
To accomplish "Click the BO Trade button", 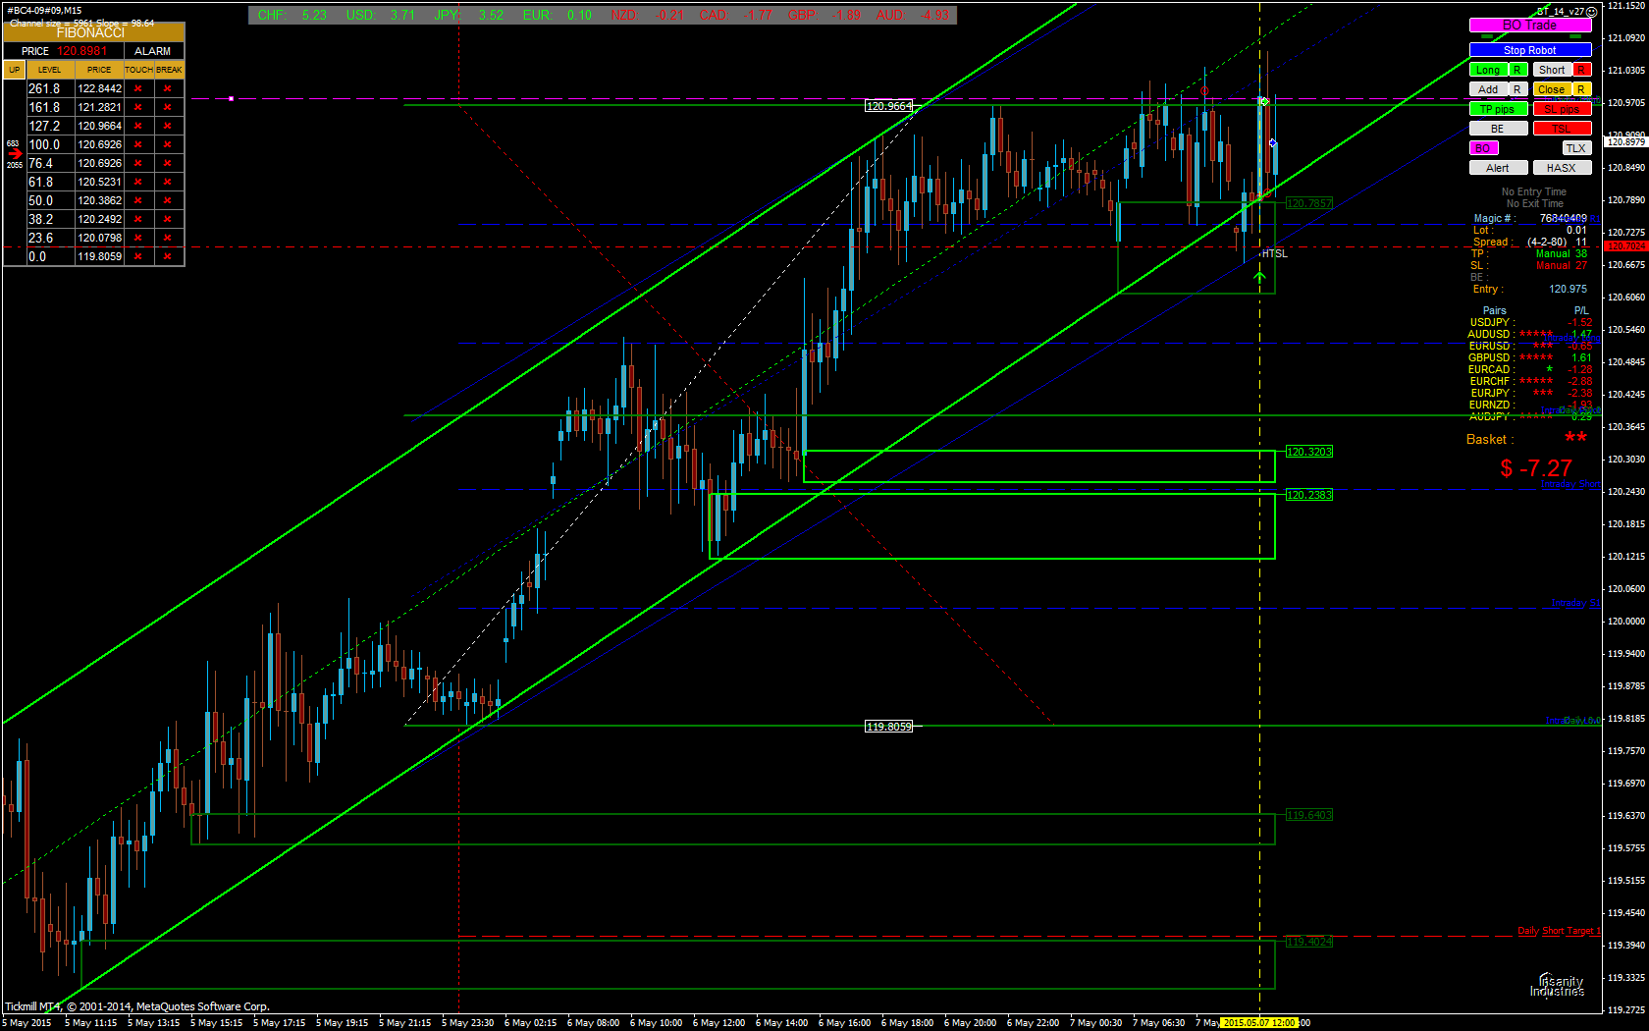I will click(x=1530, y=26).
